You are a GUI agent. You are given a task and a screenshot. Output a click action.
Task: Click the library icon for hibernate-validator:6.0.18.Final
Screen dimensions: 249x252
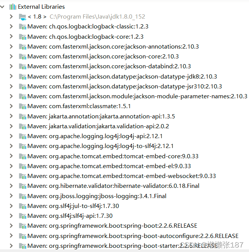(x=22, y=186)
